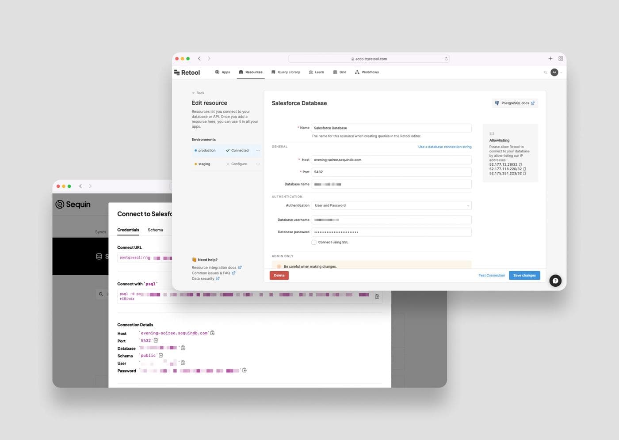The height and width of the screenshot is (440, 619).
Task: Switch to the Schema tab in Sequin
Action: tap(155, 230)
